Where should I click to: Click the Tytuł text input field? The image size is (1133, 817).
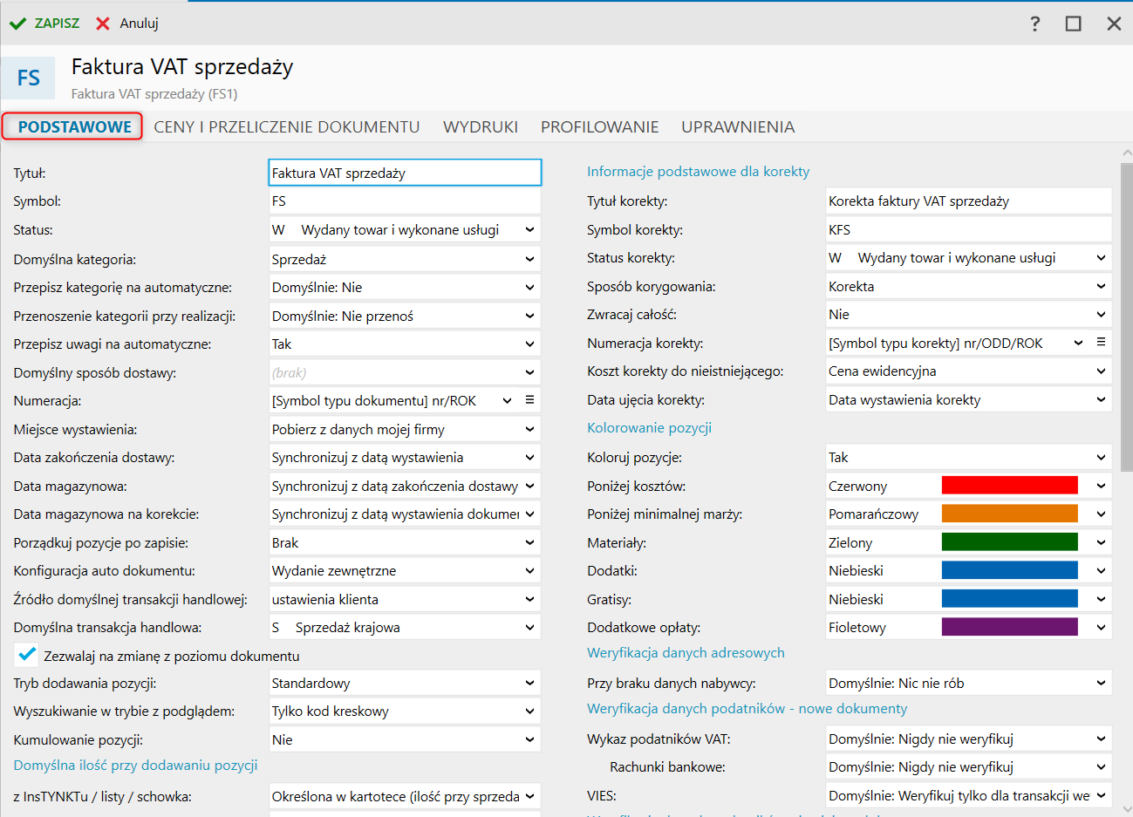pos(405,173)
